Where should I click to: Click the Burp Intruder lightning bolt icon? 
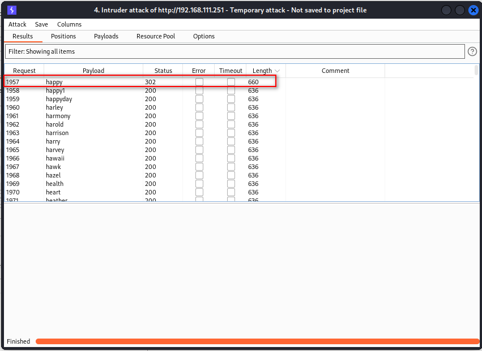pyautogui.click(x=12, y=10)
